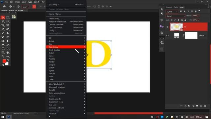
Task: Select the Rectangular Marquee tool
Action: (8, 18)
